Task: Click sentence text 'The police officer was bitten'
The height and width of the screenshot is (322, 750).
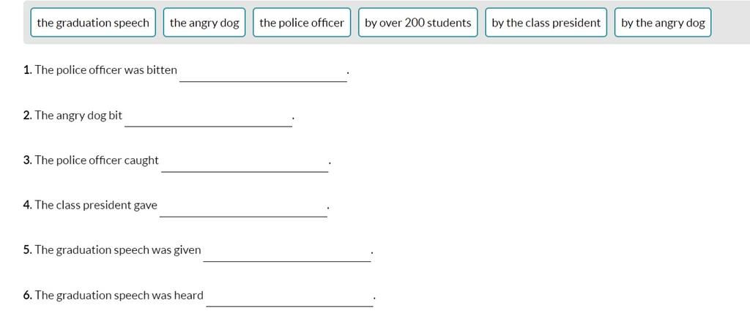Action: (105, 70)
